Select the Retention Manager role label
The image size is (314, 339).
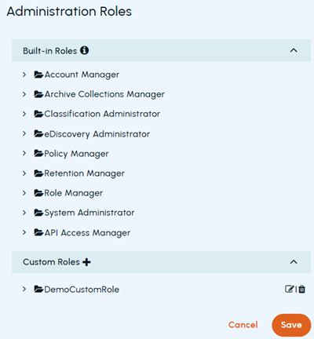pyautogui.click(x=84, y=173)
